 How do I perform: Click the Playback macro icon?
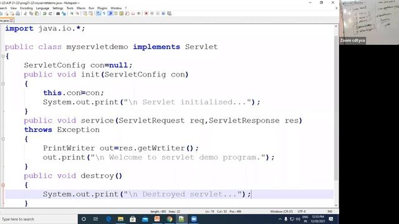(158, 14)
